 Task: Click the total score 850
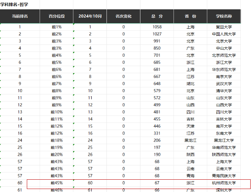point(157,48)
